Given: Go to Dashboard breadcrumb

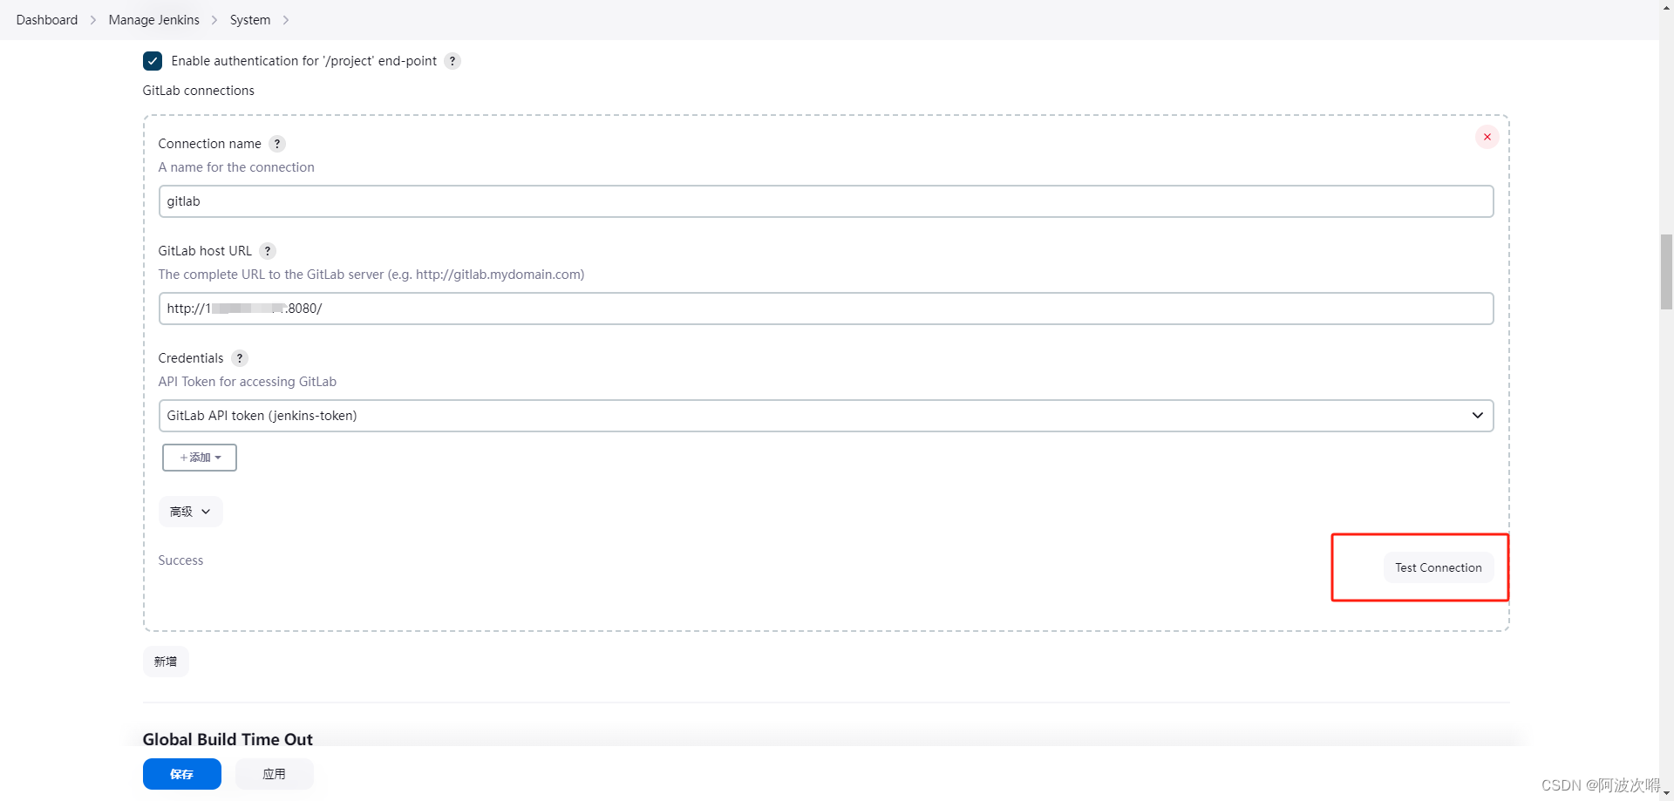Looking at the screenshot, I should pyautogui.click(x=47, y=20).
